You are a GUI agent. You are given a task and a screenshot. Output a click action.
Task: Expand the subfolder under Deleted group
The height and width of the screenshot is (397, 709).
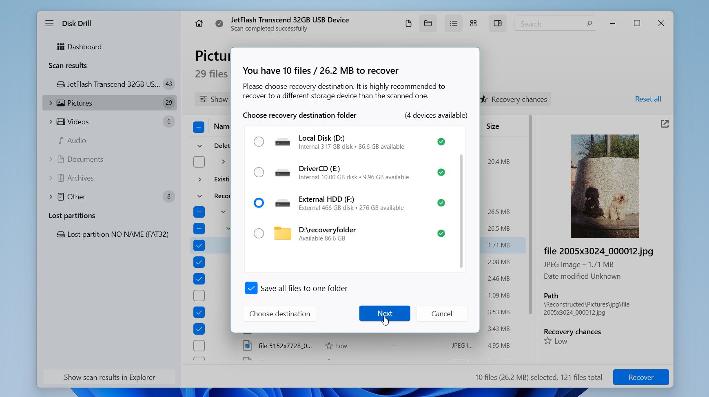(x=223, y=162)
